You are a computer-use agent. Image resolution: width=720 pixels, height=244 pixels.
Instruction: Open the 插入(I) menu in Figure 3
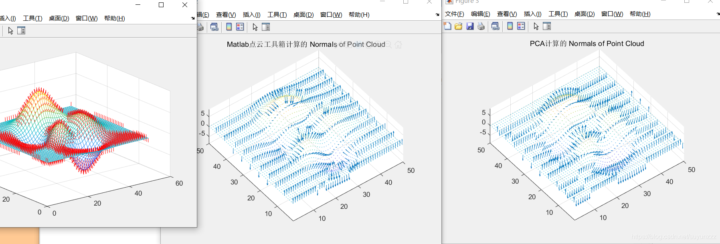coord(532,14)
